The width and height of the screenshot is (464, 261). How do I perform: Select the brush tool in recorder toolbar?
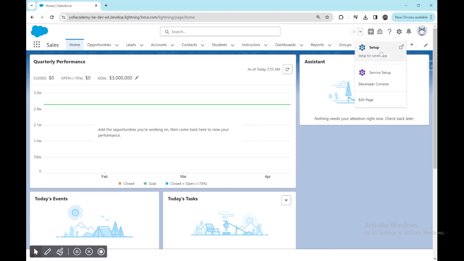pos(60,252)
